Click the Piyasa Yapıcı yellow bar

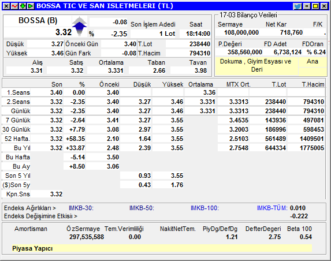162,248
